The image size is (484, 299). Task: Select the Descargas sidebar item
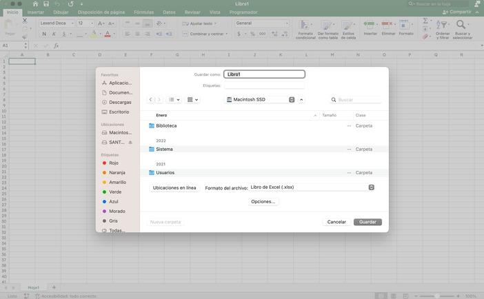(x=117, y=102)
